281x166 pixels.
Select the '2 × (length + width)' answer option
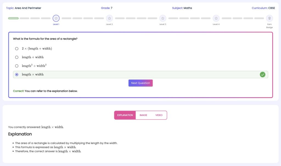16,49
